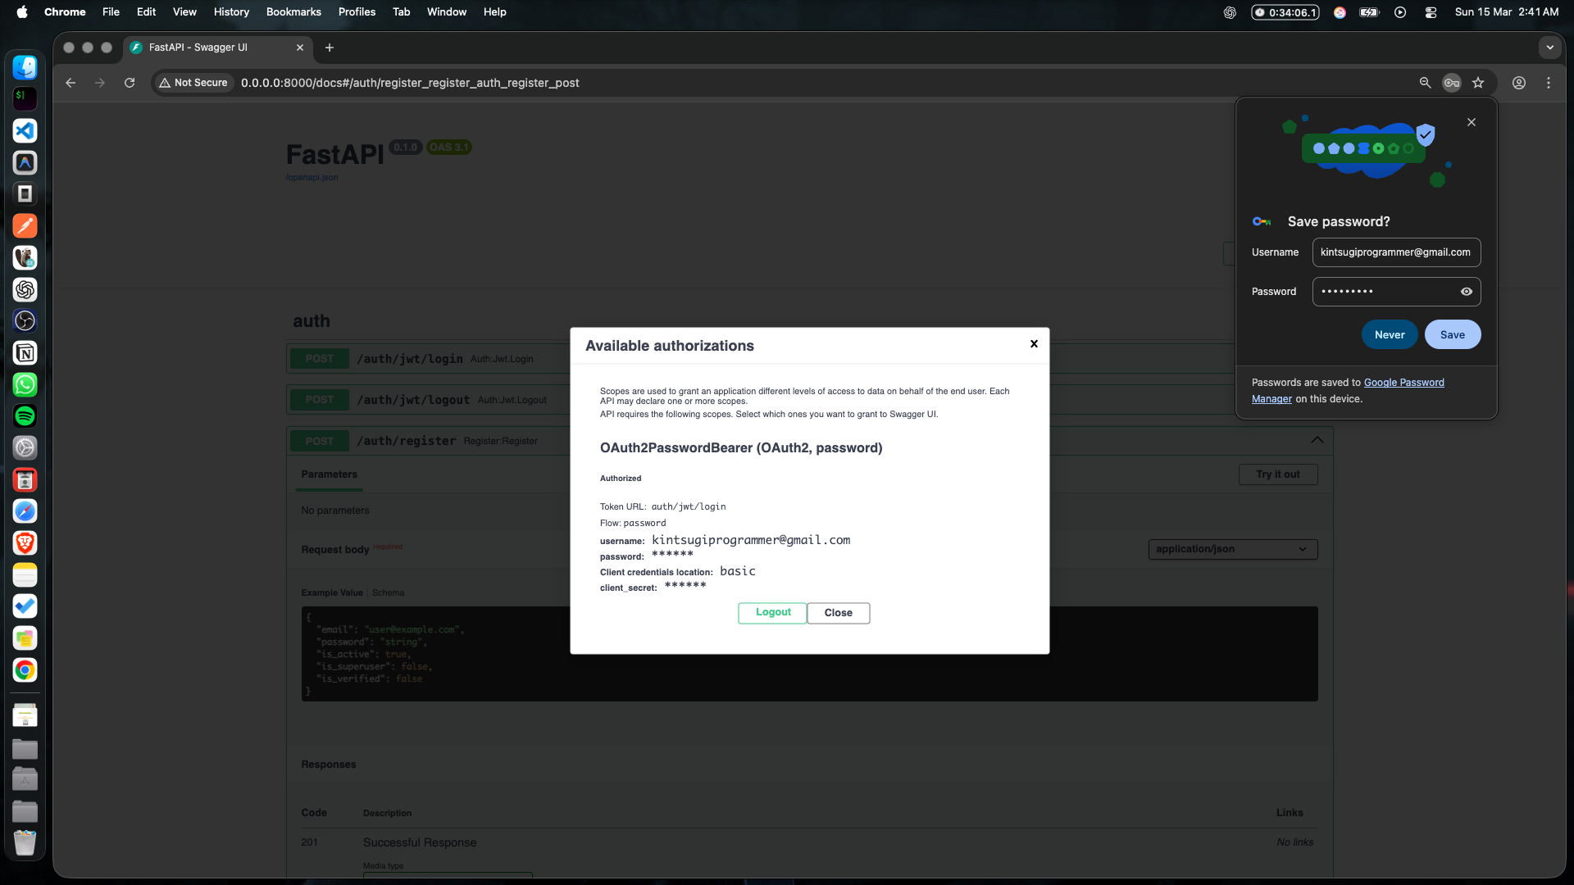The width and height of the screenshot is (1574, 885).
Task: Close the FastAPI - Swagger UI tab
Action: click(x=300, y=48)
